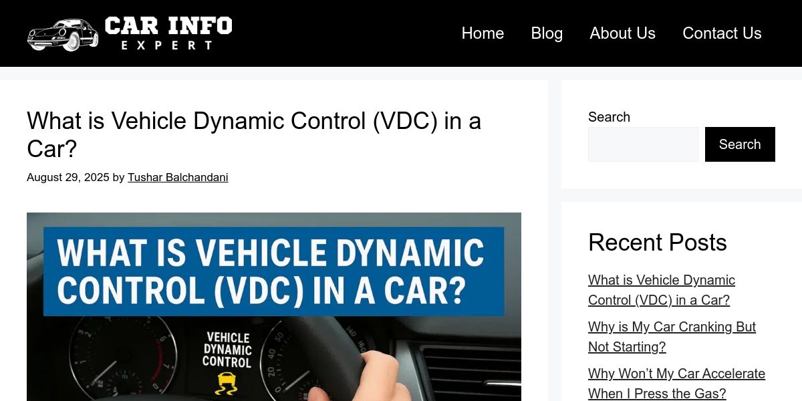This screenshot has height=401, width=802.
Task: Focus the sidebar search input field
Action: [x=643, y=144]
